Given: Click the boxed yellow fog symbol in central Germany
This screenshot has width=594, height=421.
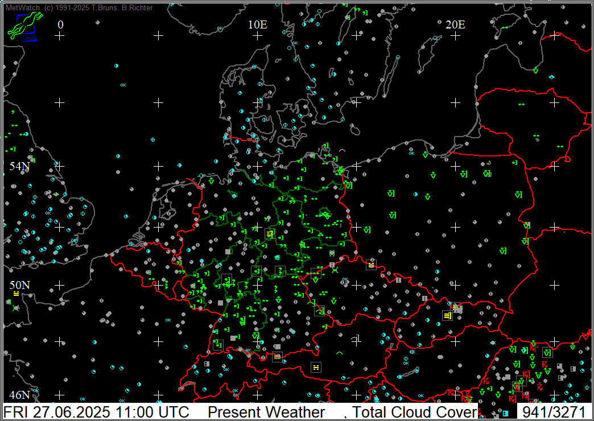Looking at the screenshot, I should (270, 233).
